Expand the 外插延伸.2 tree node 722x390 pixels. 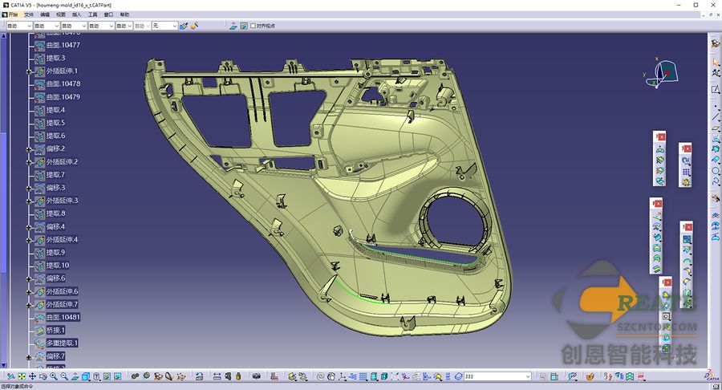(x=29, y=162)
